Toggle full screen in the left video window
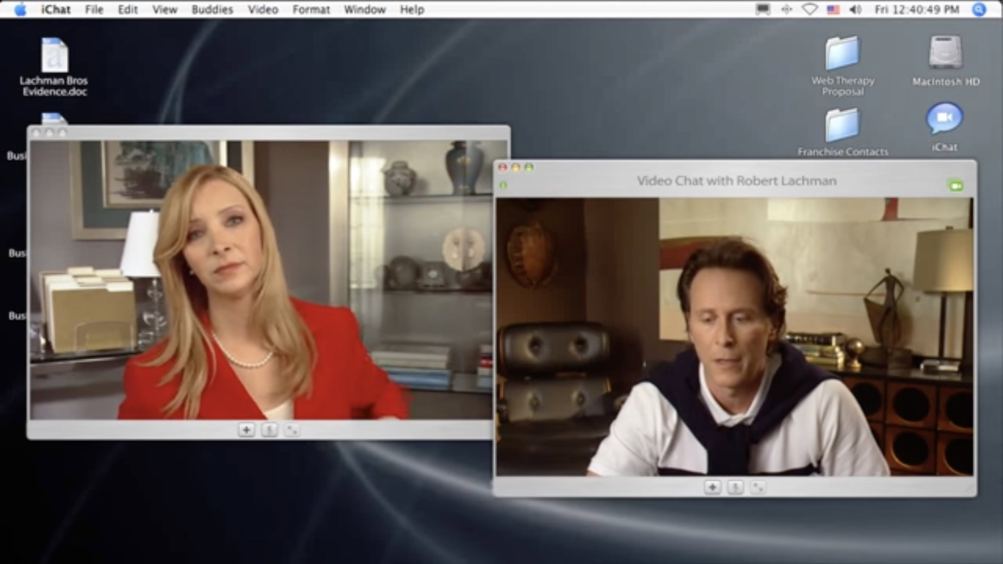 [292, 430]
